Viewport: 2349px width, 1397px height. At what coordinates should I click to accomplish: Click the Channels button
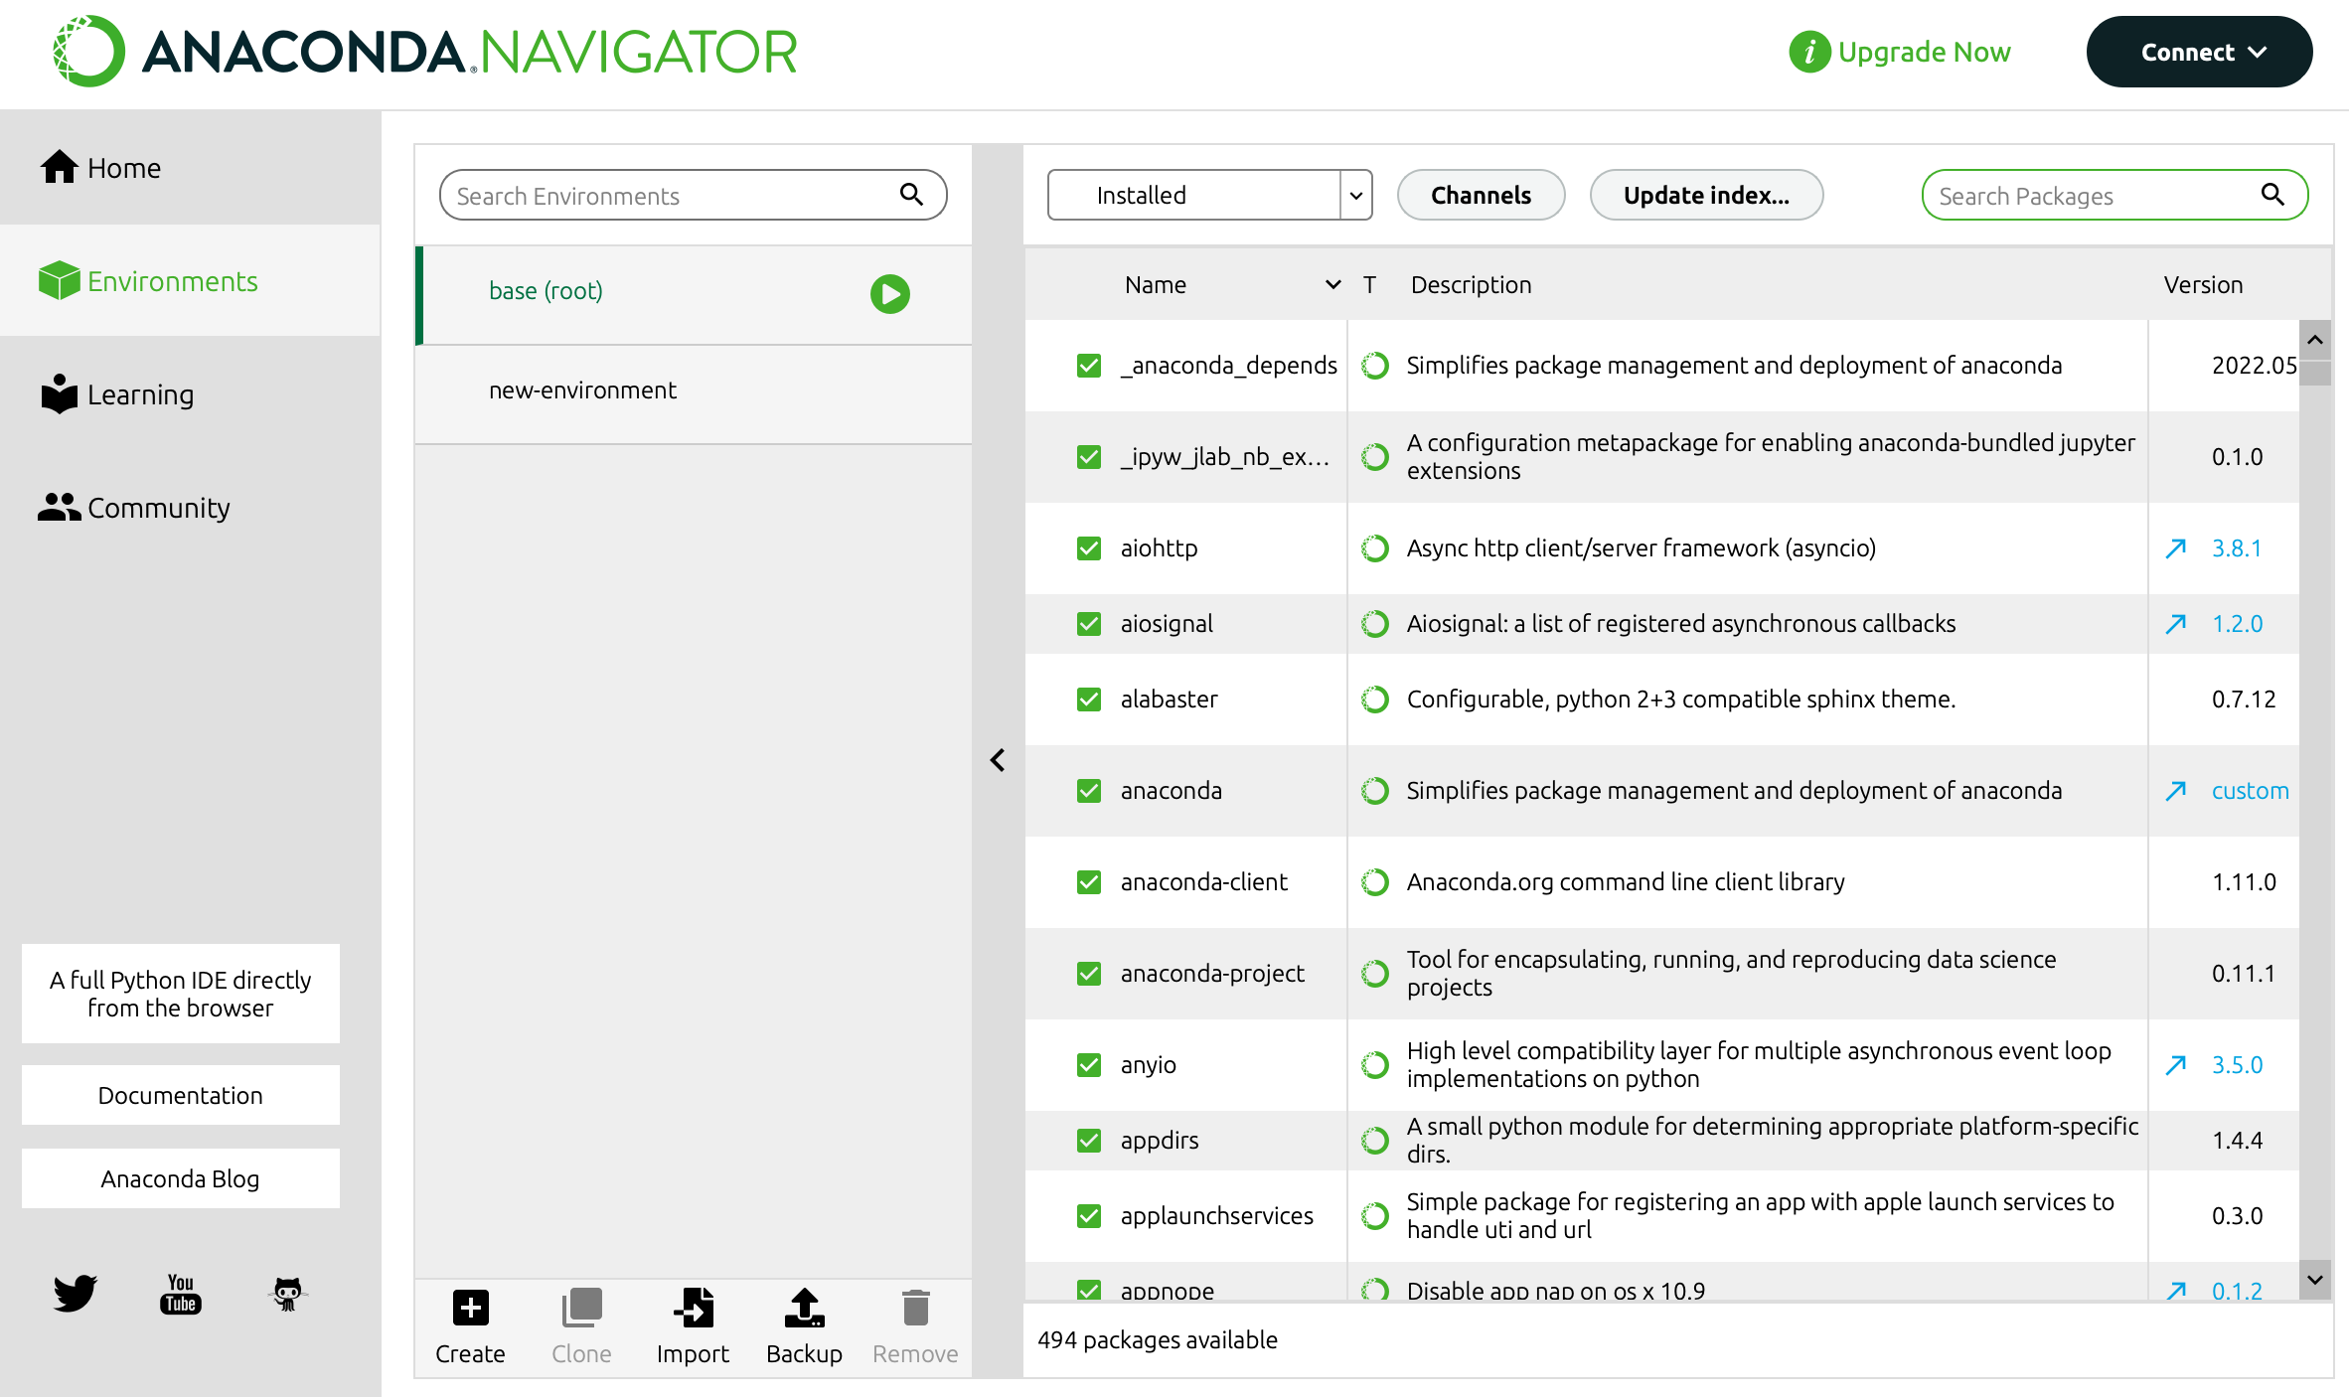tap(1481, 195)
